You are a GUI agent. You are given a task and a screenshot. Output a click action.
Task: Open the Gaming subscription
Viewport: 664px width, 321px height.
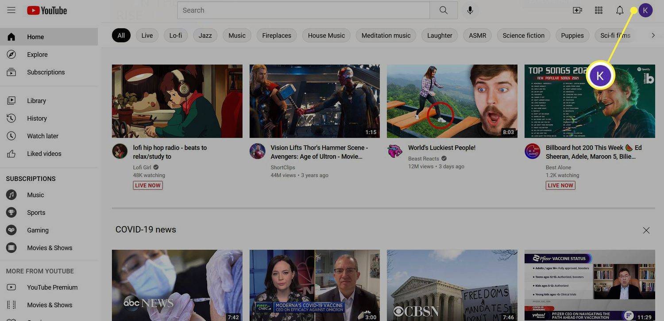point(49,230)
